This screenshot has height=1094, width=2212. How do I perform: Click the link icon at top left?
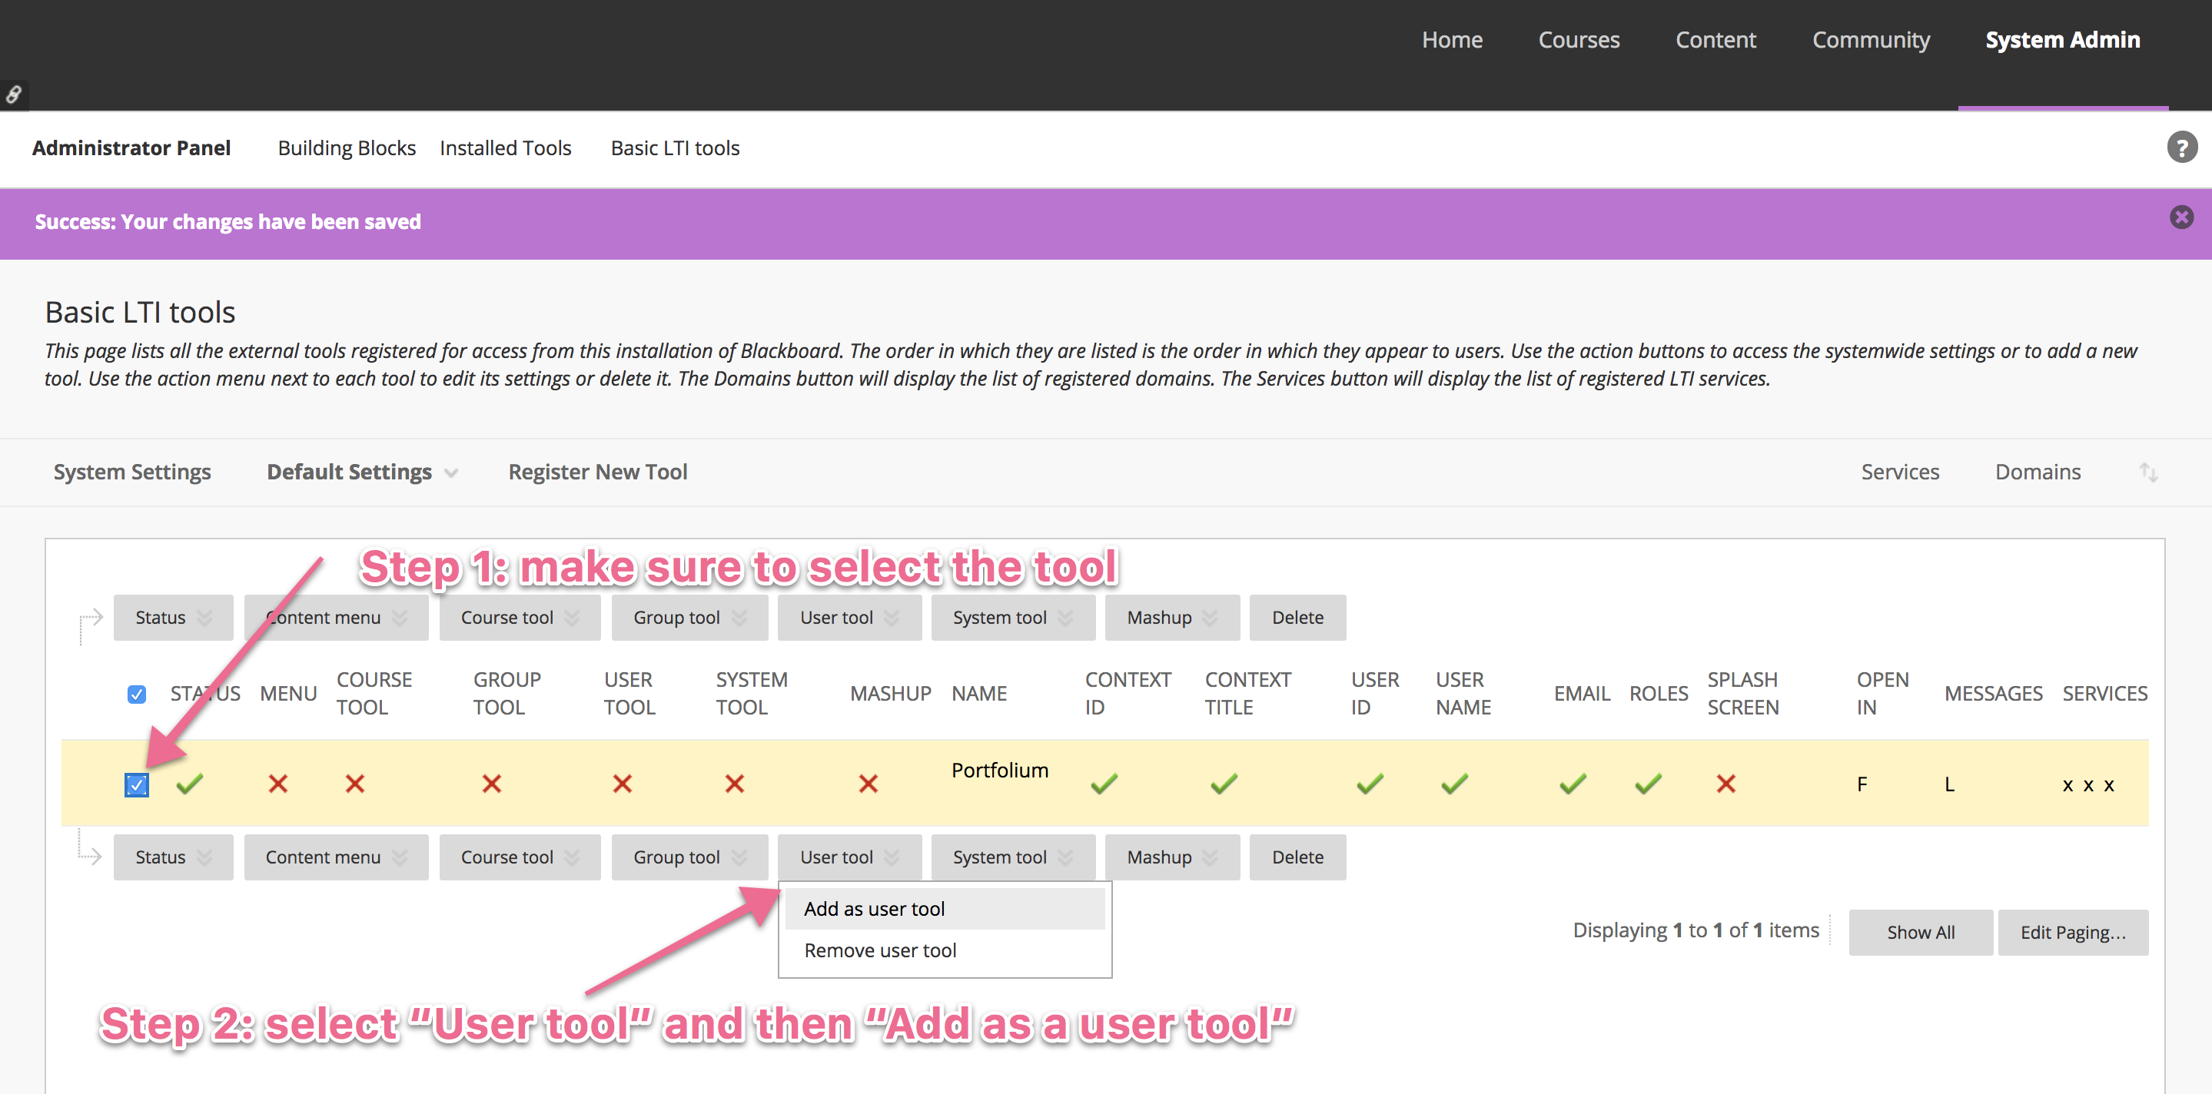click(x=14, y=94)
